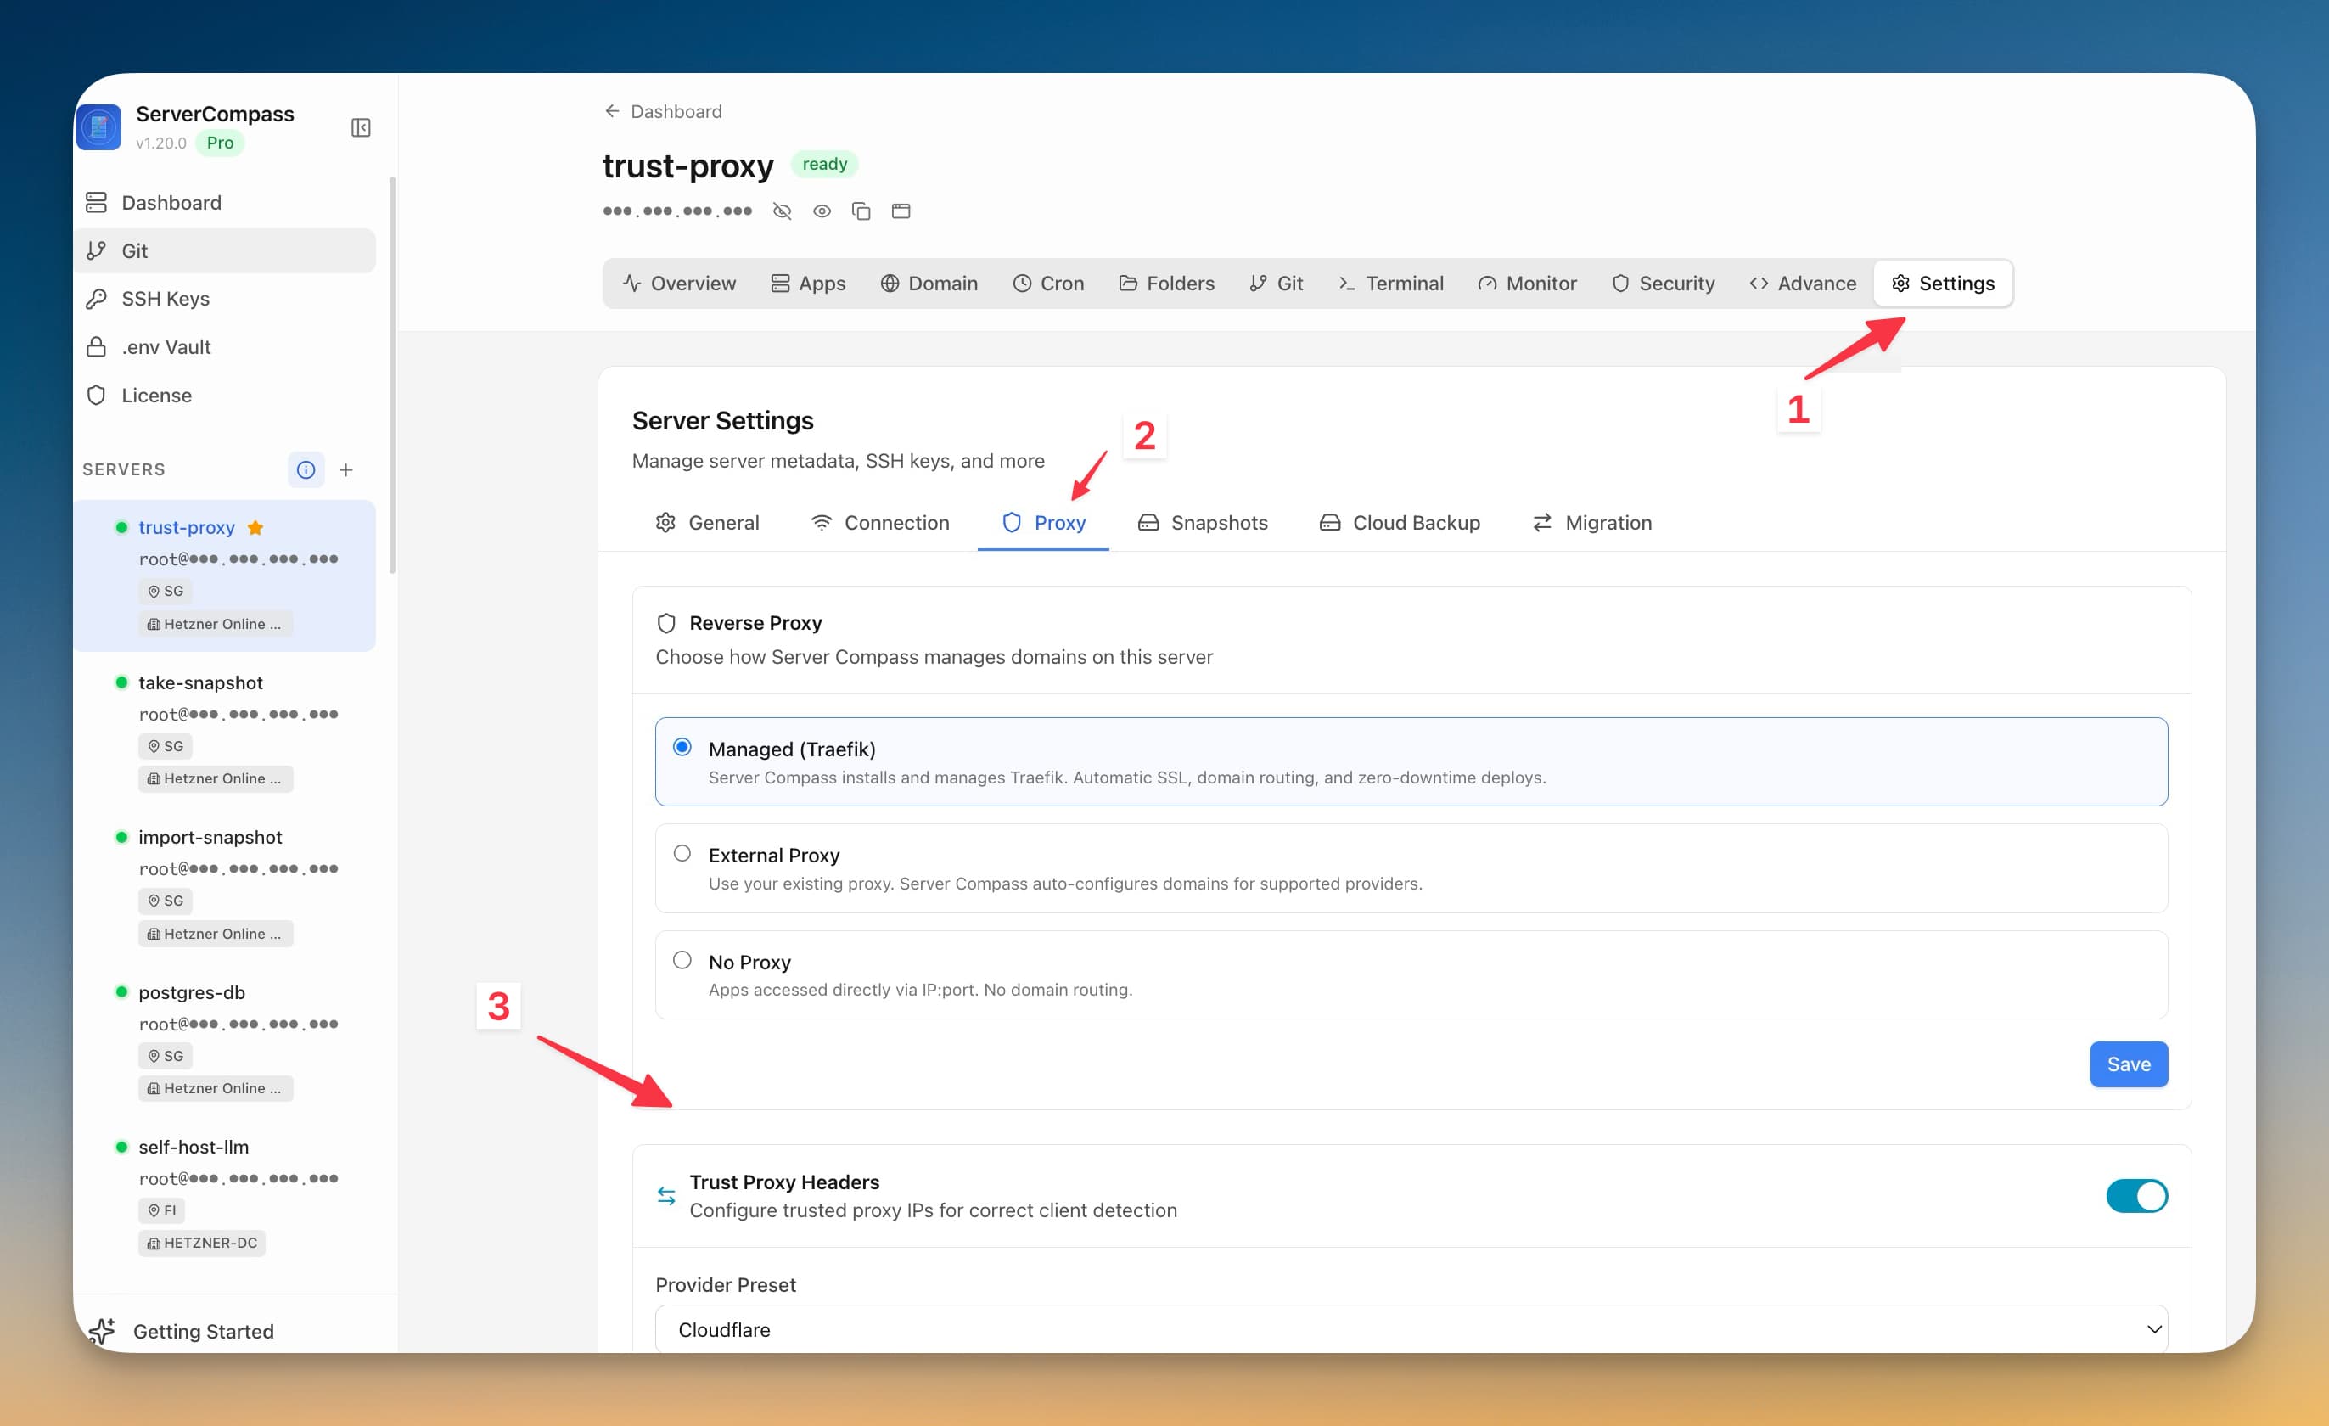Screen dimensions: 2329x1426
Task: Collapse the ServerCompass sidebar
Action: tap(360, 126)
